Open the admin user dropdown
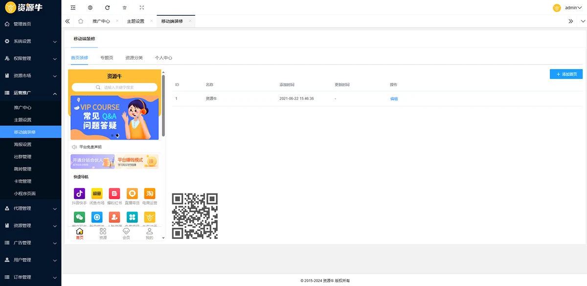The height and width of the screenshot is (286, 587). [570, 8]
